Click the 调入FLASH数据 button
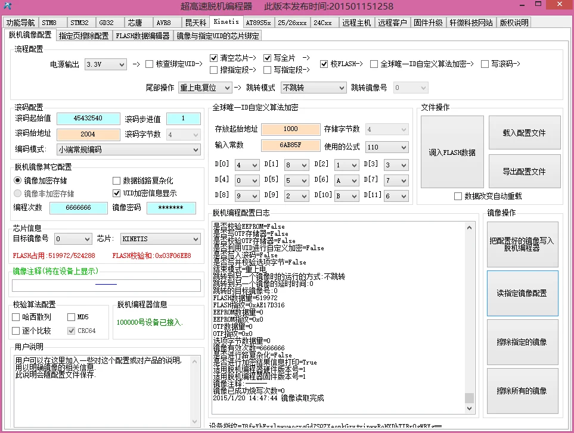This screenshot has height=433, width=574. coord(452,152)
